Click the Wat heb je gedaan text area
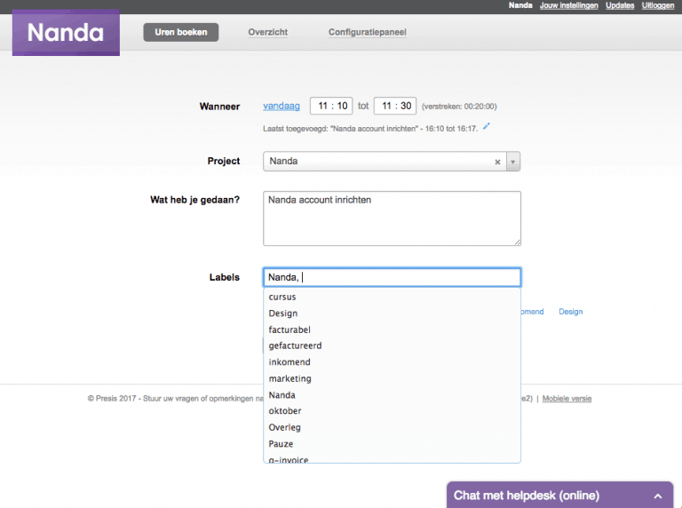 (x=392, y=218)
